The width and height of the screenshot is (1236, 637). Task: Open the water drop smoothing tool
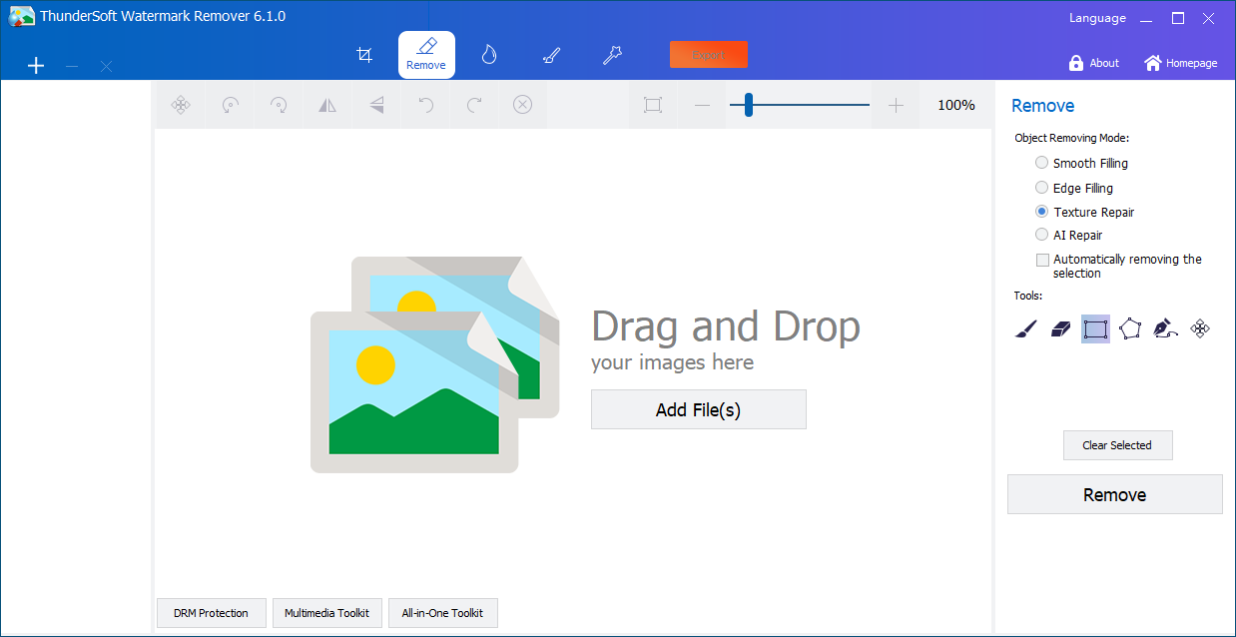pos(488,54)
